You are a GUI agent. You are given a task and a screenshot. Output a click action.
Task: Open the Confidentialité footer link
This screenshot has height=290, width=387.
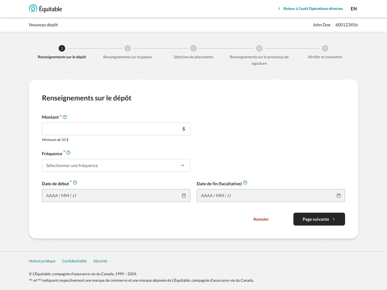74,261
